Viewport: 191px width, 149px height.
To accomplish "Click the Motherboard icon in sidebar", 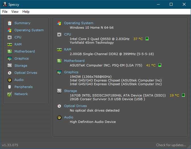I will pos(10,51).
